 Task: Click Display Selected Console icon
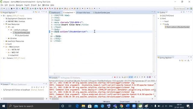point(138,77)
